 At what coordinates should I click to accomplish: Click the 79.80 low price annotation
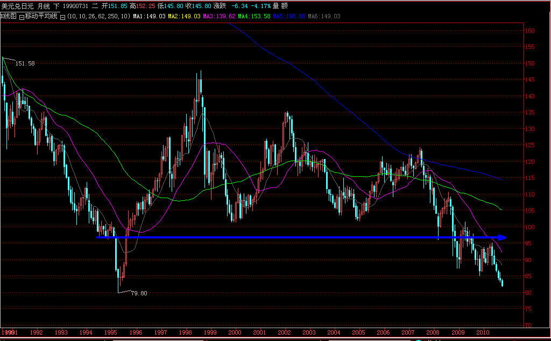click(x=139, y=293)
